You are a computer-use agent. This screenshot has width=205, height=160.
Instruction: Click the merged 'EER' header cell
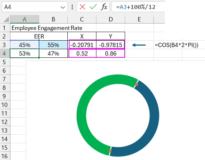click(39, 36)
